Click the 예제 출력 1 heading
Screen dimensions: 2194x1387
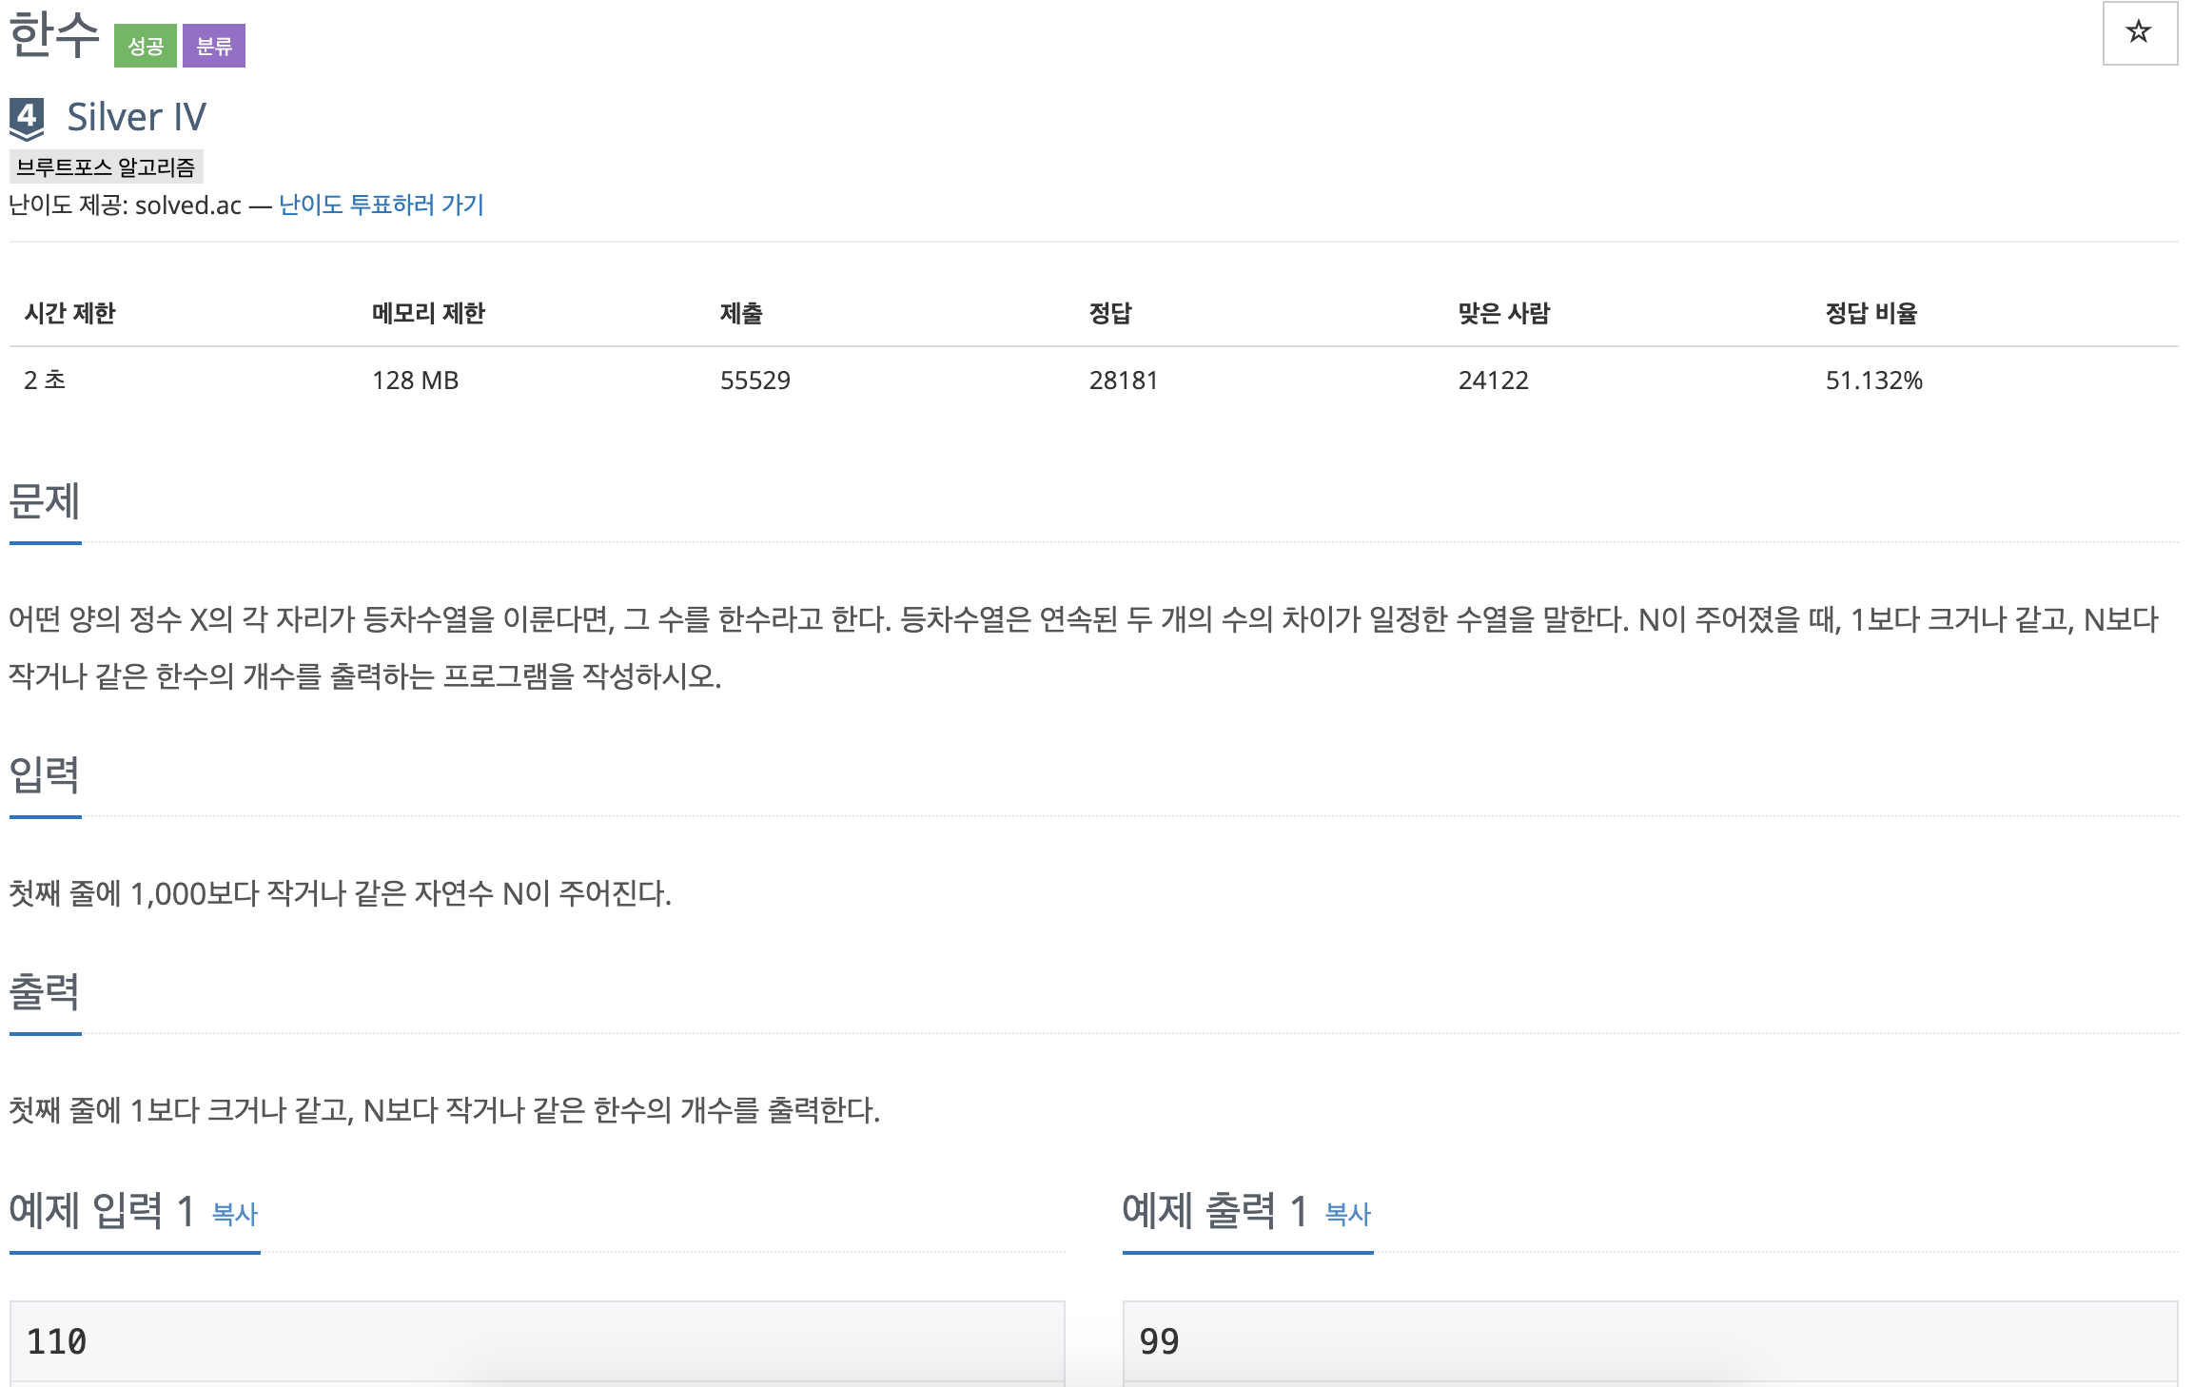1215,1211
